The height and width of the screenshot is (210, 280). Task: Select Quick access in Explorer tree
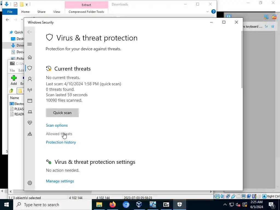[x=16, y=32]
